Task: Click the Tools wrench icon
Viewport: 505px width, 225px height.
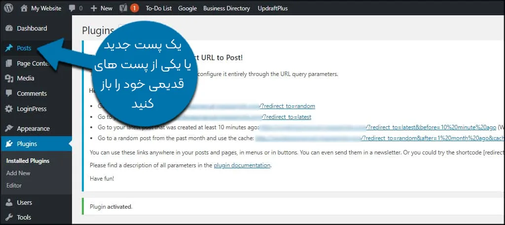Action: pyautogui.click(x=9, y=217)
